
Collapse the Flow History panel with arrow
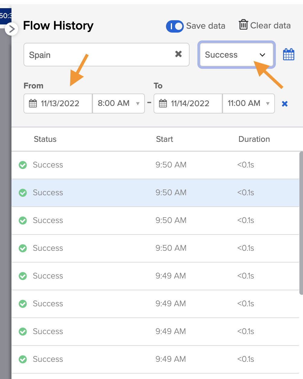[x=11, y=29]
